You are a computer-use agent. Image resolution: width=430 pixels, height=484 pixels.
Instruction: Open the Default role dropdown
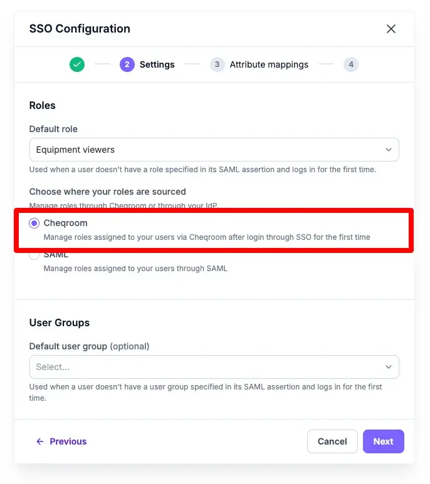click(x=214, y=150)
